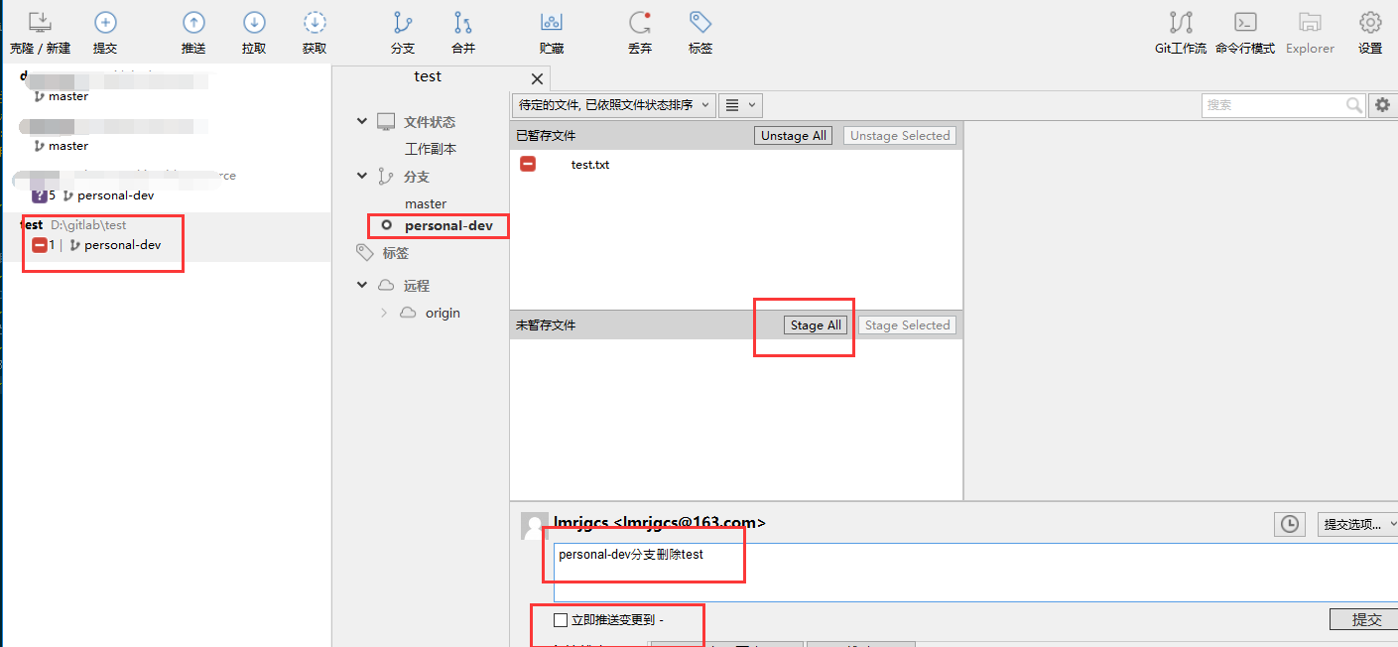Open Git工作流 from the toolbar
Image resolution: width=1398 pixels, height=647 pixels.
(1181, 24)
